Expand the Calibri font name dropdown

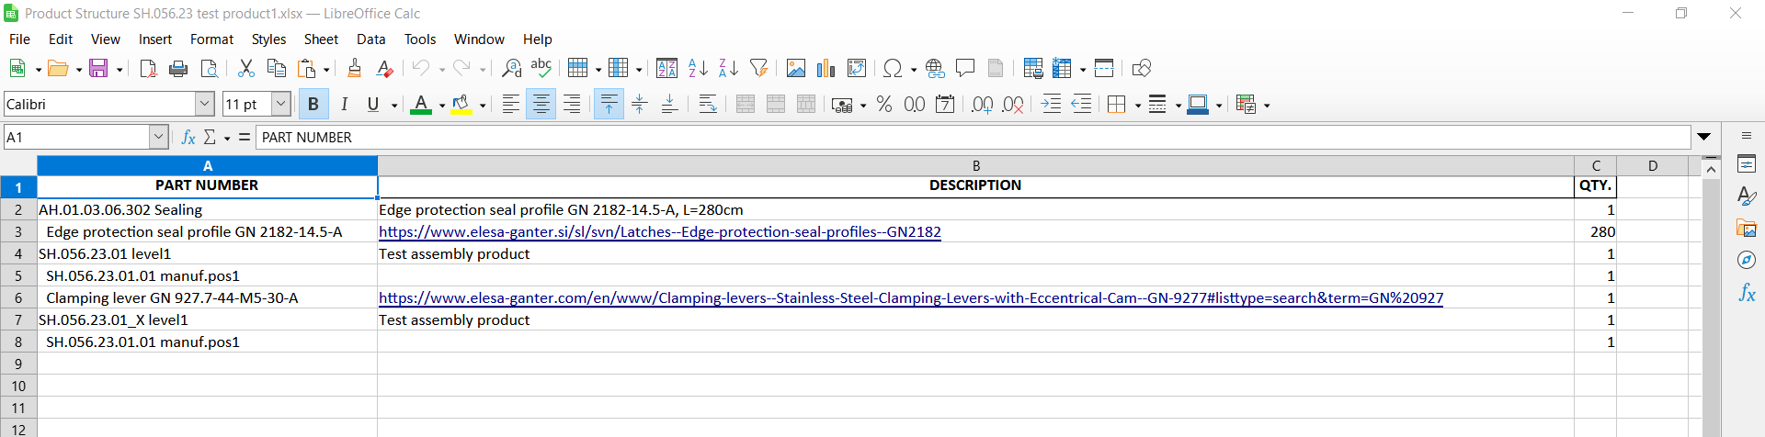[205, 105]
